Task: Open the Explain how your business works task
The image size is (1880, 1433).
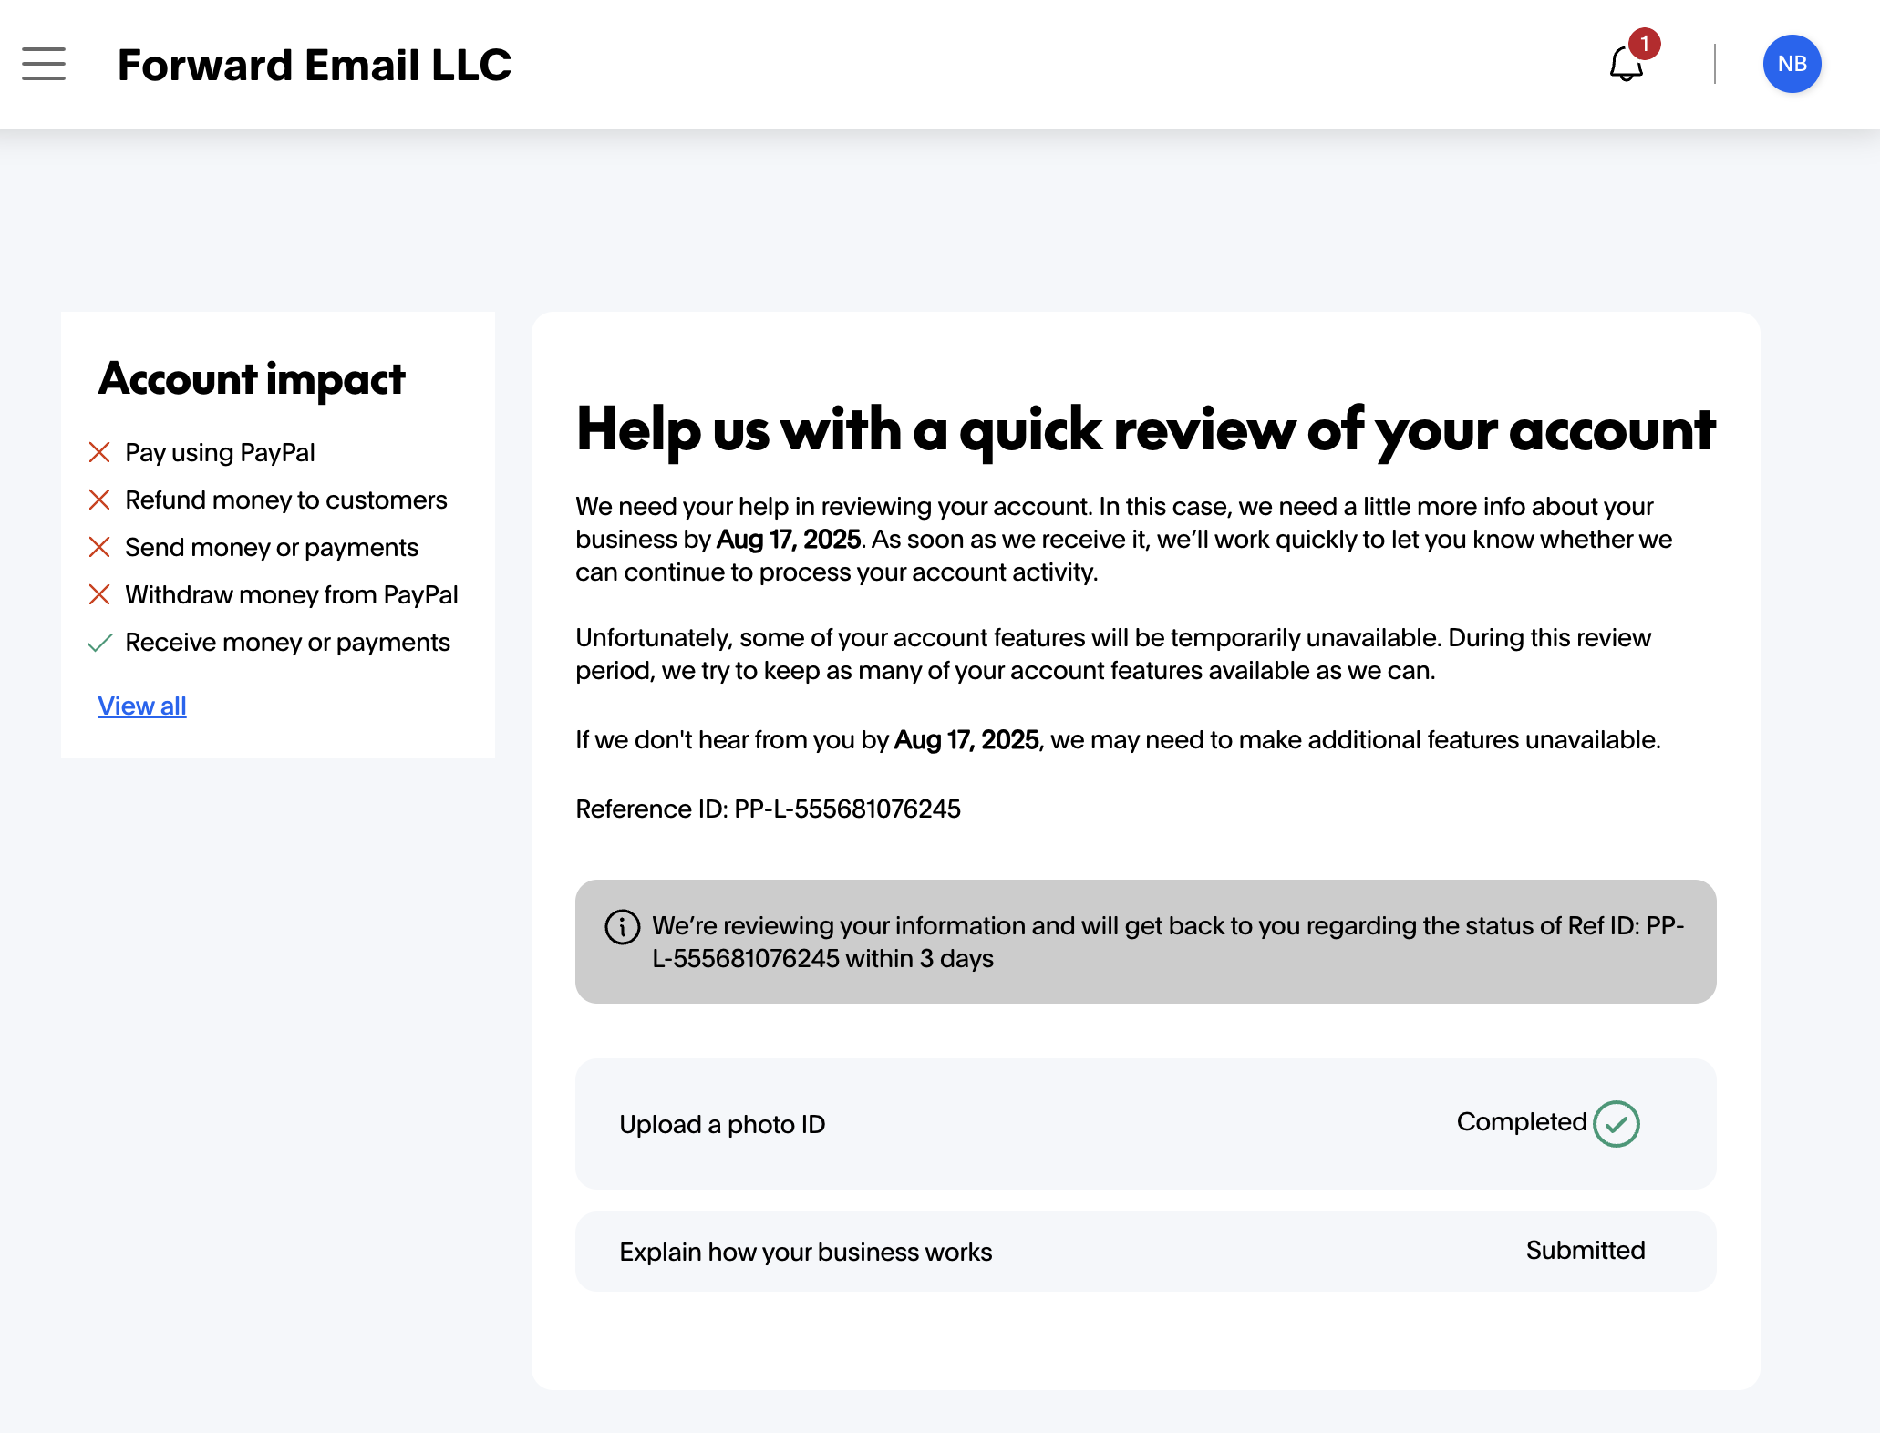Action: tap(805, 1251)
